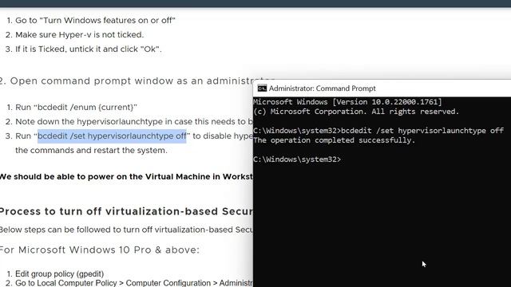The image size is (511, 287).
Task: Click 'Below steps can be followed' paragraph
Action: coord(126,230)
